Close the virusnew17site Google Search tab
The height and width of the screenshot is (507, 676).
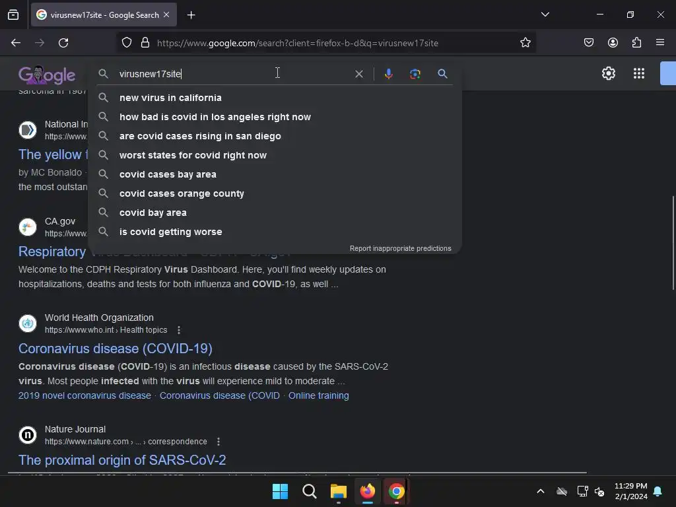[x=166, y=15]
